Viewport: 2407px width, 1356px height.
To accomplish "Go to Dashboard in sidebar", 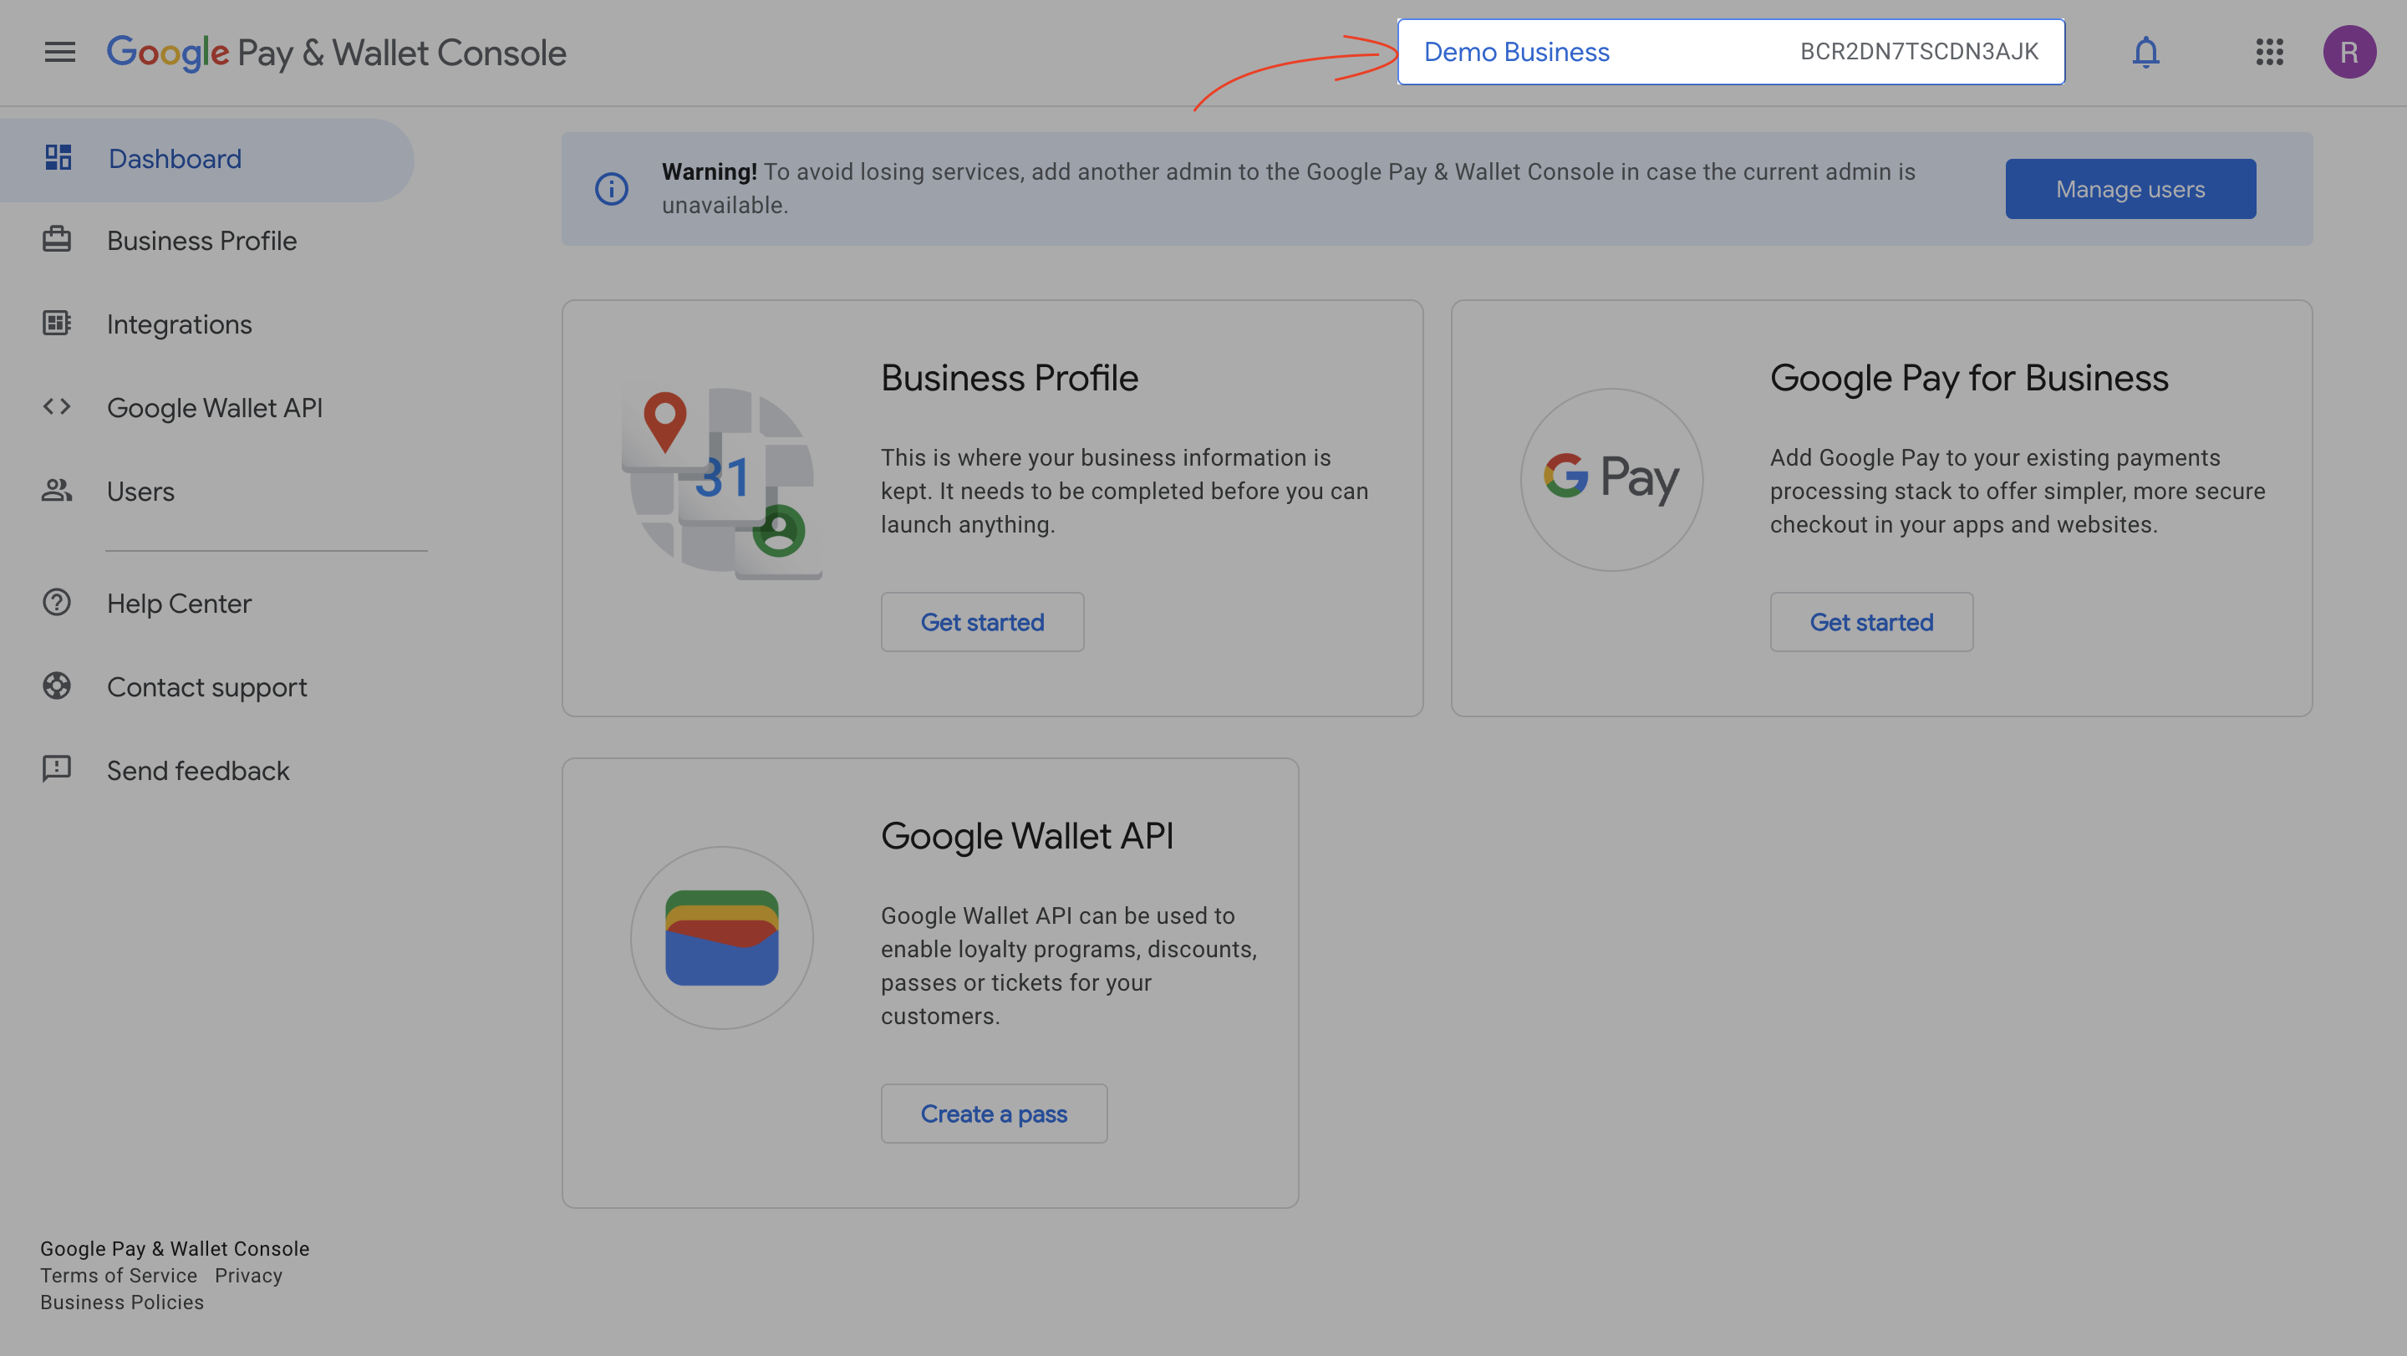I will coord(174,159).
